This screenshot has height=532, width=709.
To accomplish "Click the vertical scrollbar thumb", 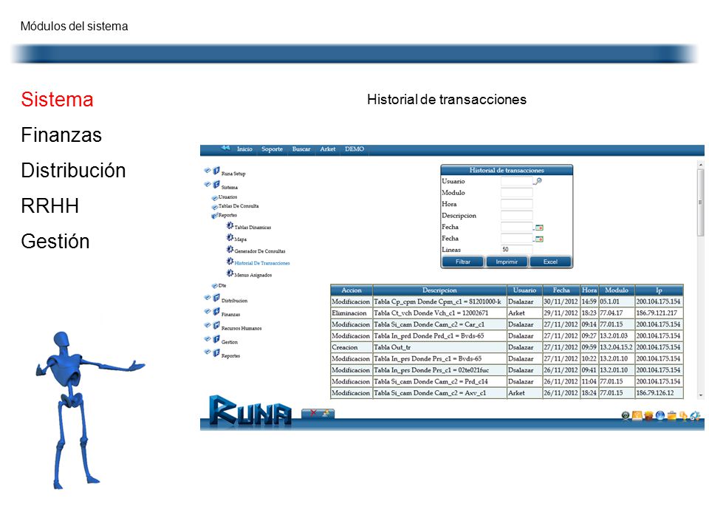I will [700, 202].
